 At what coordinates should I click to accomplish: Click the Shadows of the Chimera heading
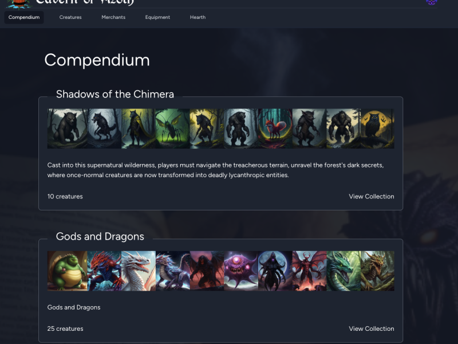coord(115,94)
